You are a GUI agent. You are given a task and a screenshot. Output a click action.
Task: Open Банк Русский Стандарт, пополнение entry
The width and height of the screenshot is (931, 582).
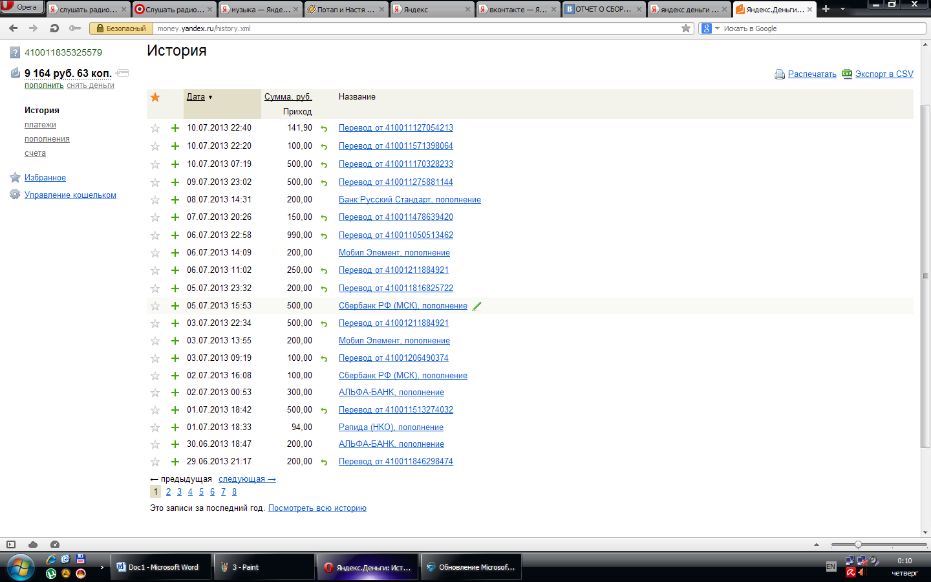point(410,200)
